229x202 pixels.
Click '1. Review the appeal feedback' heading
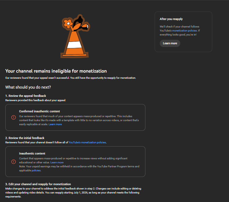click(26, 96)
